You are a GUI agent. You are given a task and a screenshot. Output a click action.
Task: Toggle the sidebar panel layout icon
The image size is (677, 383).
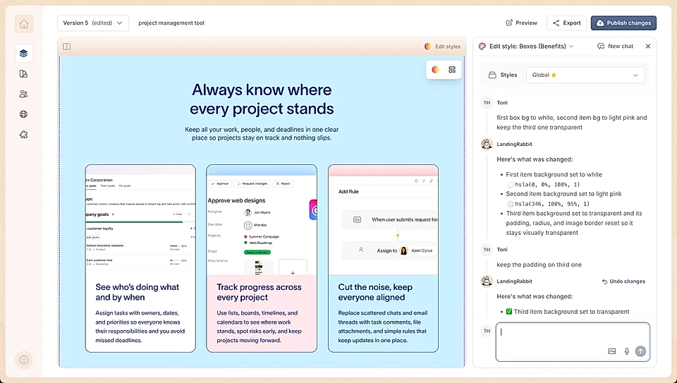coord(67,47)
